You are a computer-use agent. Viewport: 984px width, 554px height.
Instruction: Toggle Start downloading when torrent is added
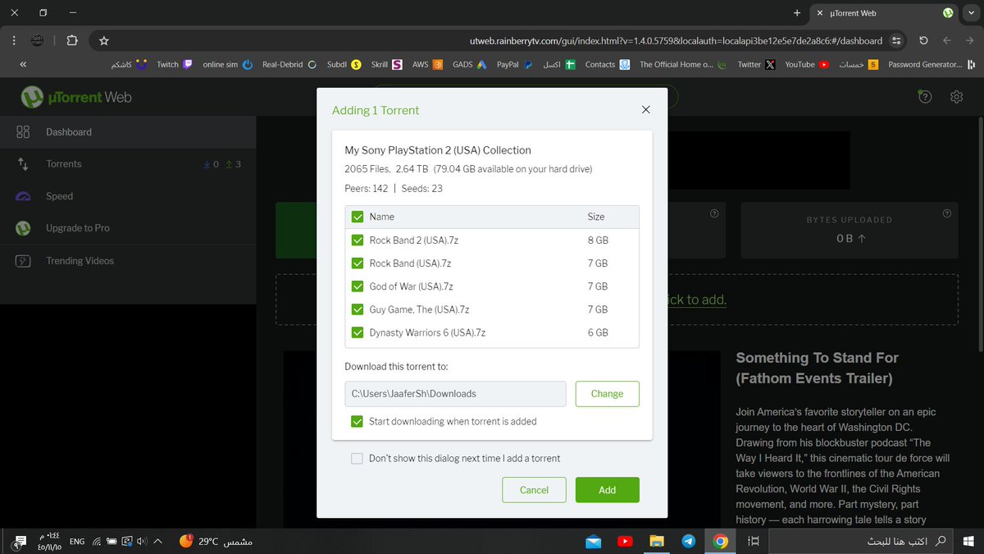tap(358, 421)
